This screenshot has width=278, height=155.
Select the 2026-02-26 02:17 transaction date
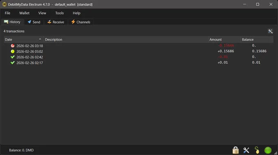[29, 63]
